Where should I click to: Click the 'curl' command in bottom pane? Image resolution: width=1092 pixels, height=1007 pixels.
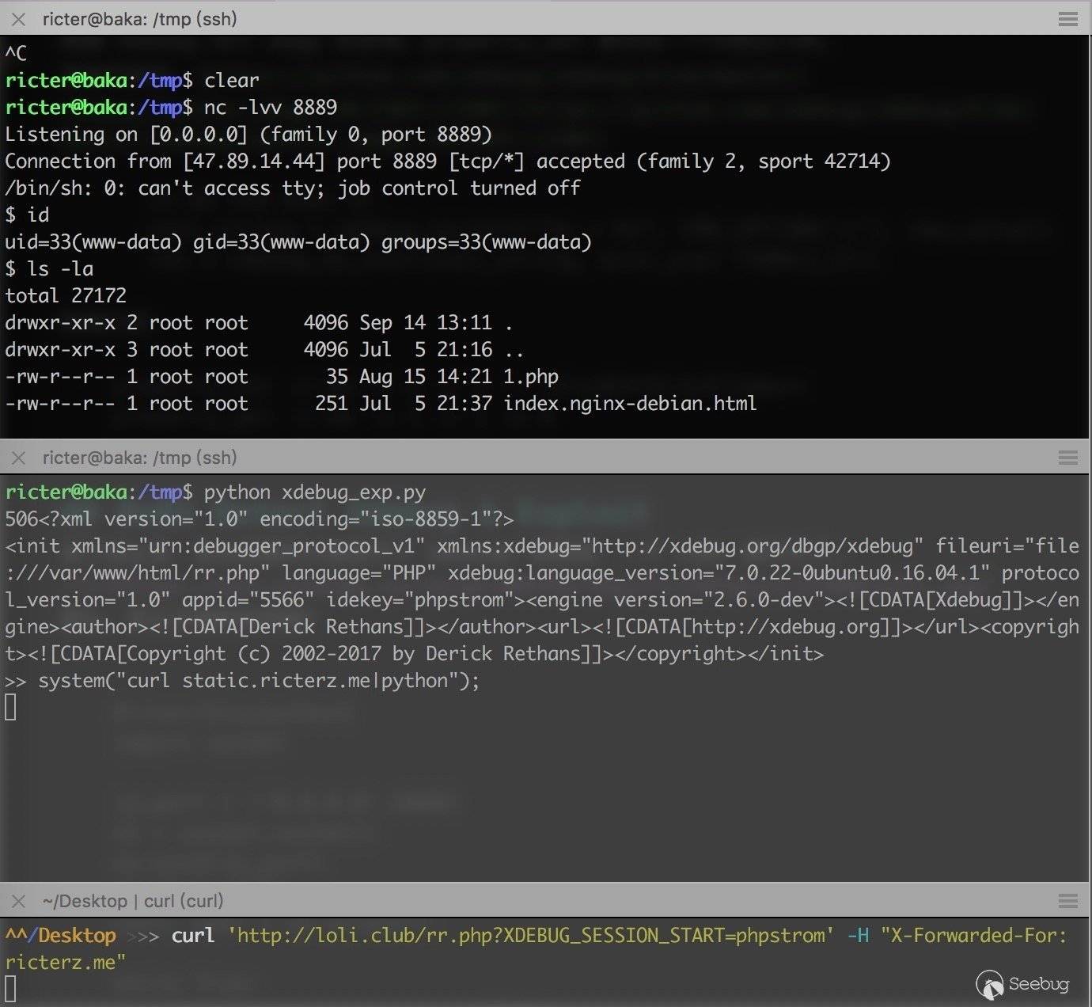(193, 935)
